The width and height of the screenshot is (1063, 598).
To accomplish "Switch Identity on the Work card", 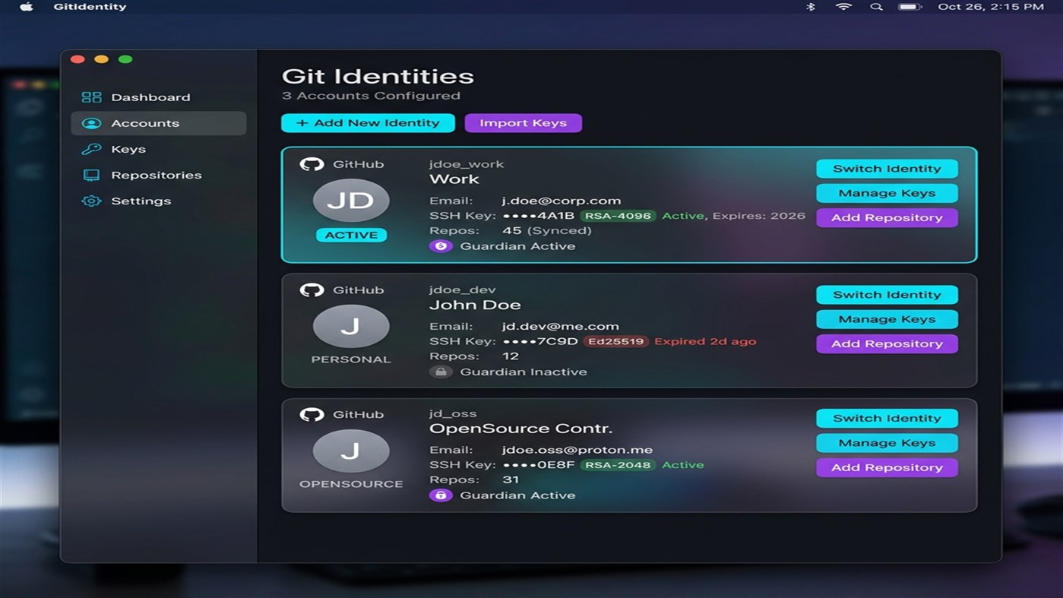I will pyautogui.click(x=887, y=169).
